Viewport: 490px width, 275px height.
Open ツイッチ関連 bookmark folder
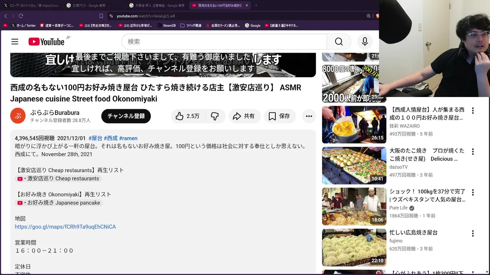[191, 26]
